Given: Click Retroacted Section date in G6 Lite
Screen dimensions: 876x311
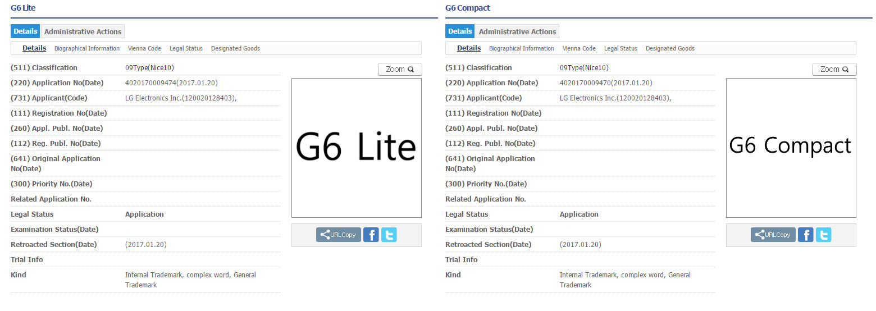Looking at the screenshot, I should click(146, 245).
